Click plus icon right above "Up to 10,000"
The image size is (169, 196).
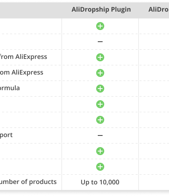tap(100, 167)
